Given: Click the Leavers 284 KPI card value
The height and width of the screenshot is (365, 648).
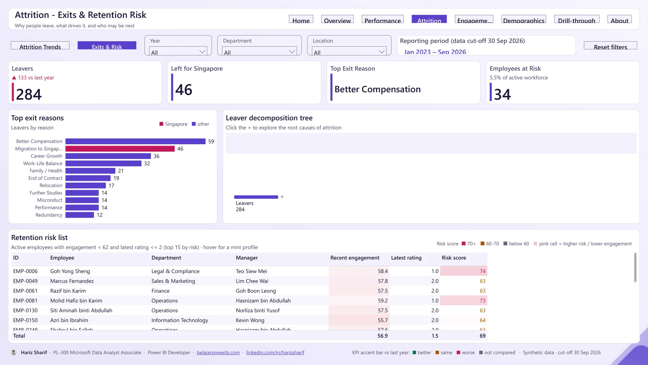Looking at the screenshot, I should [29, 94].
